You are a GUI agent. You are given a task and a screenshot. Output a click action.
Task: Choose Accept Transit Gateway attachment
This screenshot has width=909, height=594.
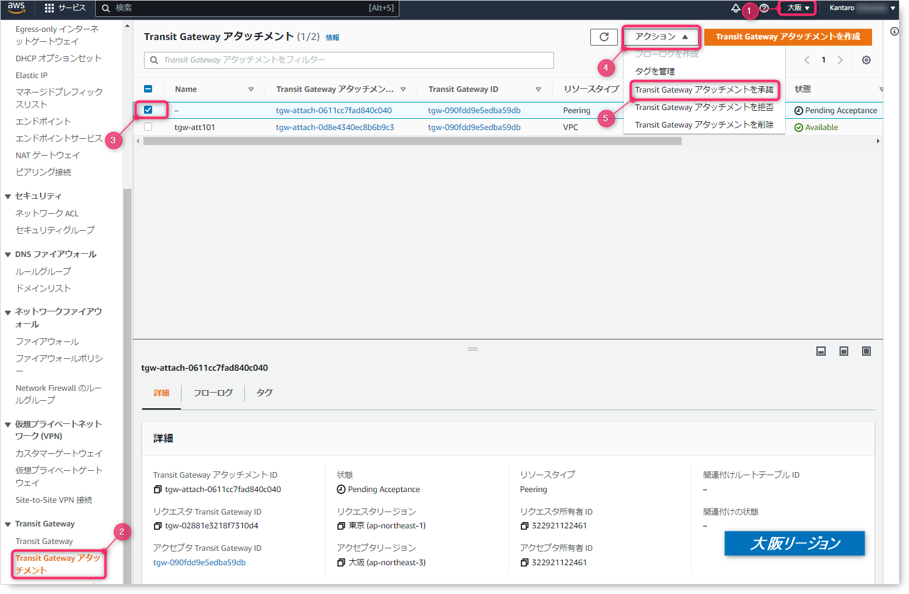click(x=704, y=89)
